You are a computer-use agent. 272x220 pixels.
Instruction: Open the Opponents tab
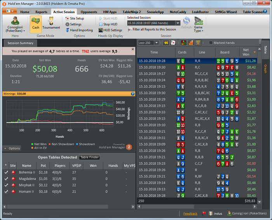(x=89, y=12)
